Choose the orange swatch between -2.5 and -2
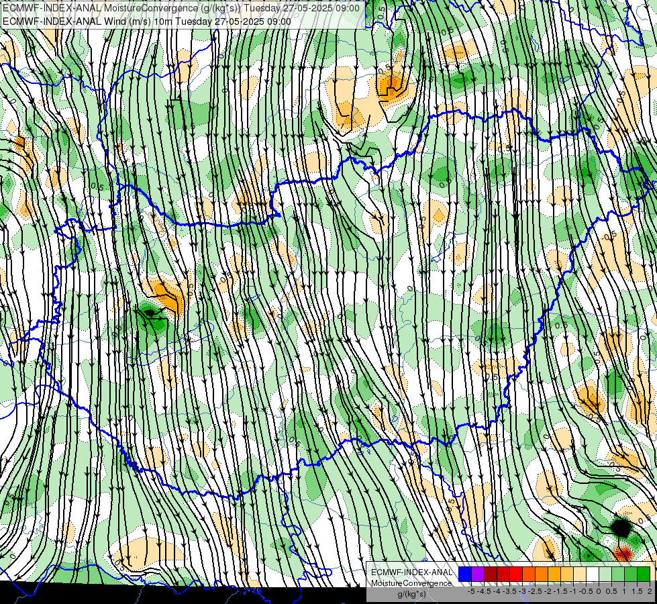This screenshot has height=604, width=657. (542, 574)
